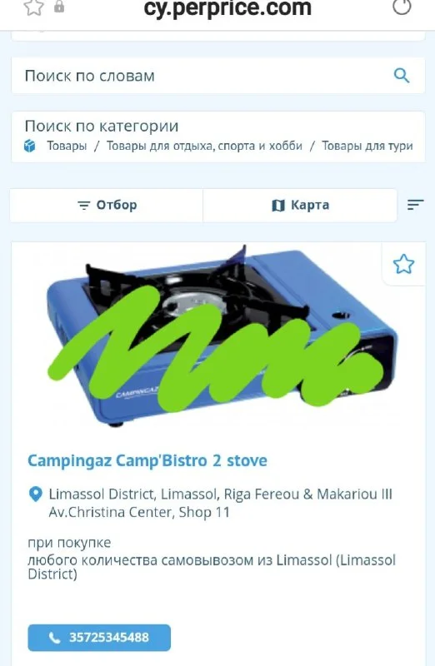Open the sort options lines icon

[416, 205]
